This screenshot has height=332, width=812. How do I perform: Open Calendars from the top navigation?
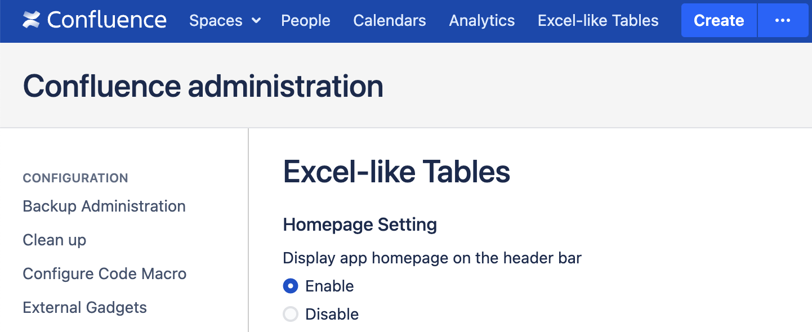point(390,21)
